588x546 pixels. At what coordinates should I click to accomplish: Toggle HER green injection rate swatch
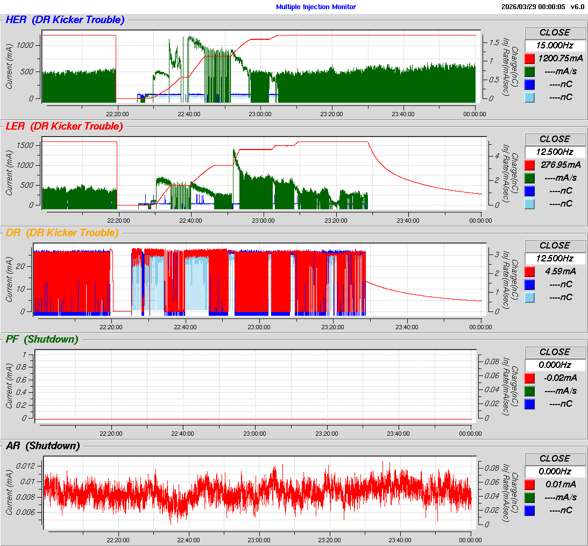coord(529,72)
